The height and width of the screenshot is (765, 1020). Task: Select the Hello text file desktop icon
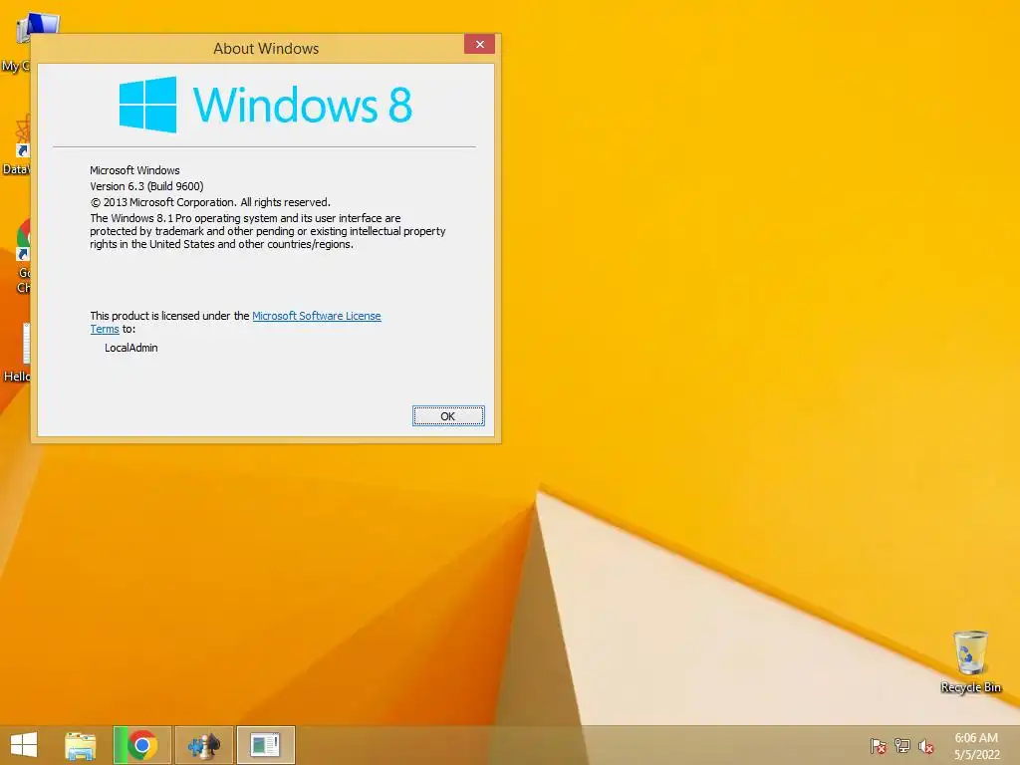click(16, 352)
